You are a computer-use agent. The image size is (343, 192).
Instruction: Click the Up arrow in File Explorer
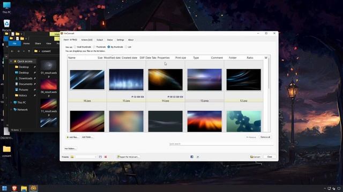pos(29,51)
